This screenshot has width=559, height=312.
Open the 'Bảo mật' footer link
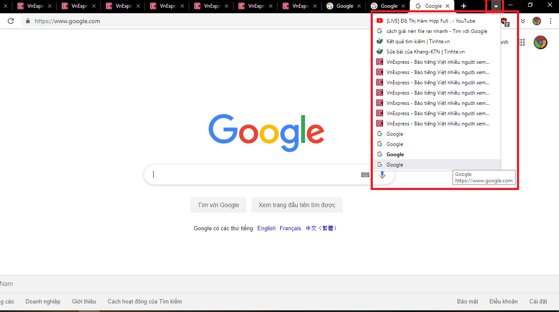coord(468,301)
